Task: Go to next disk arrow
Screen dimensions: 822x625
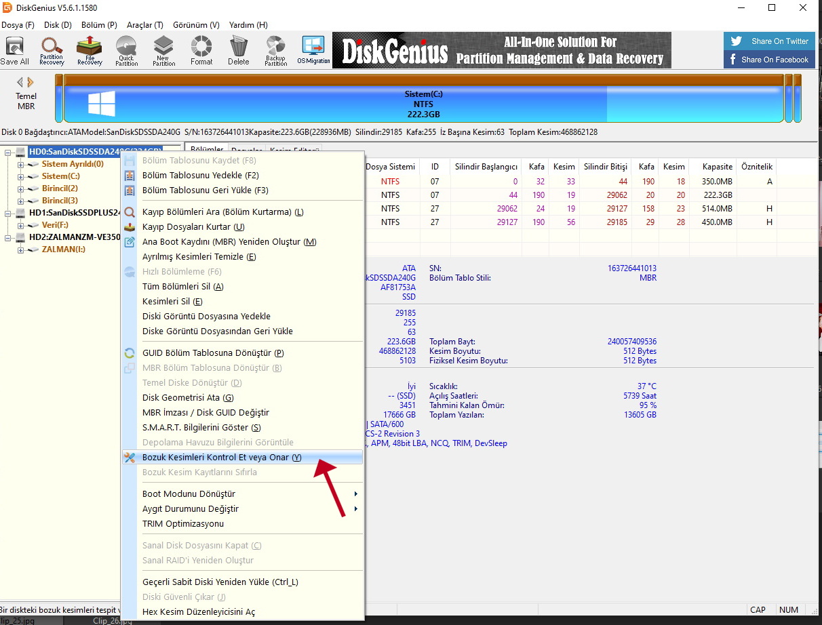Action: [x=31, y=82]
